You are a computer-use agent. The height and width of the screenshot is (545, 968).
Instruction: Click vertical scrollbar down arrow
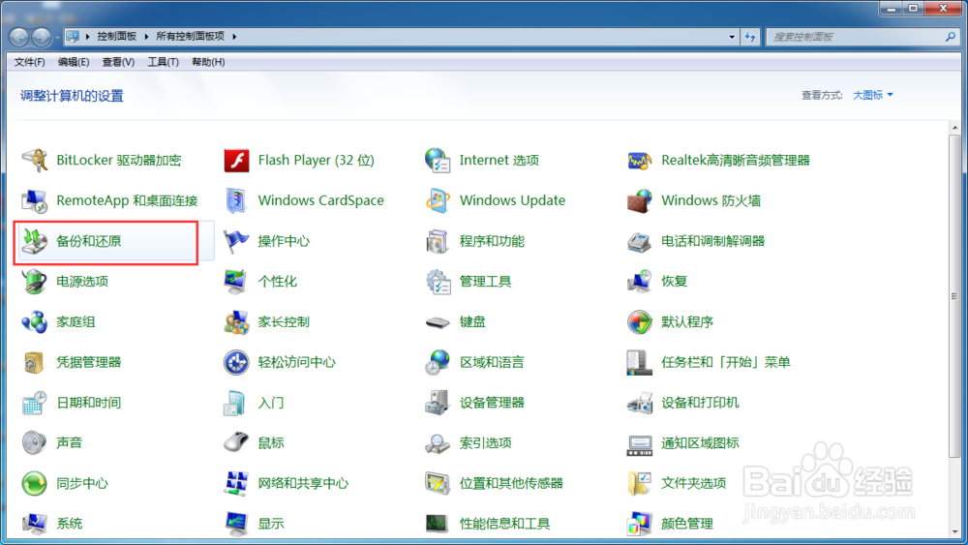[x=955, y=531]
